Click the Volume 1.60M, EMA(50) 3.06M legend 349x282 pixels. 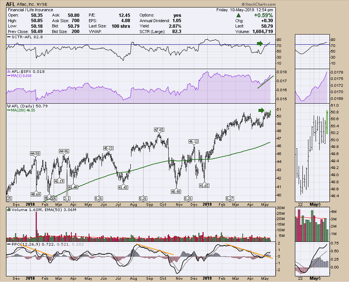(x=42, y=210)
